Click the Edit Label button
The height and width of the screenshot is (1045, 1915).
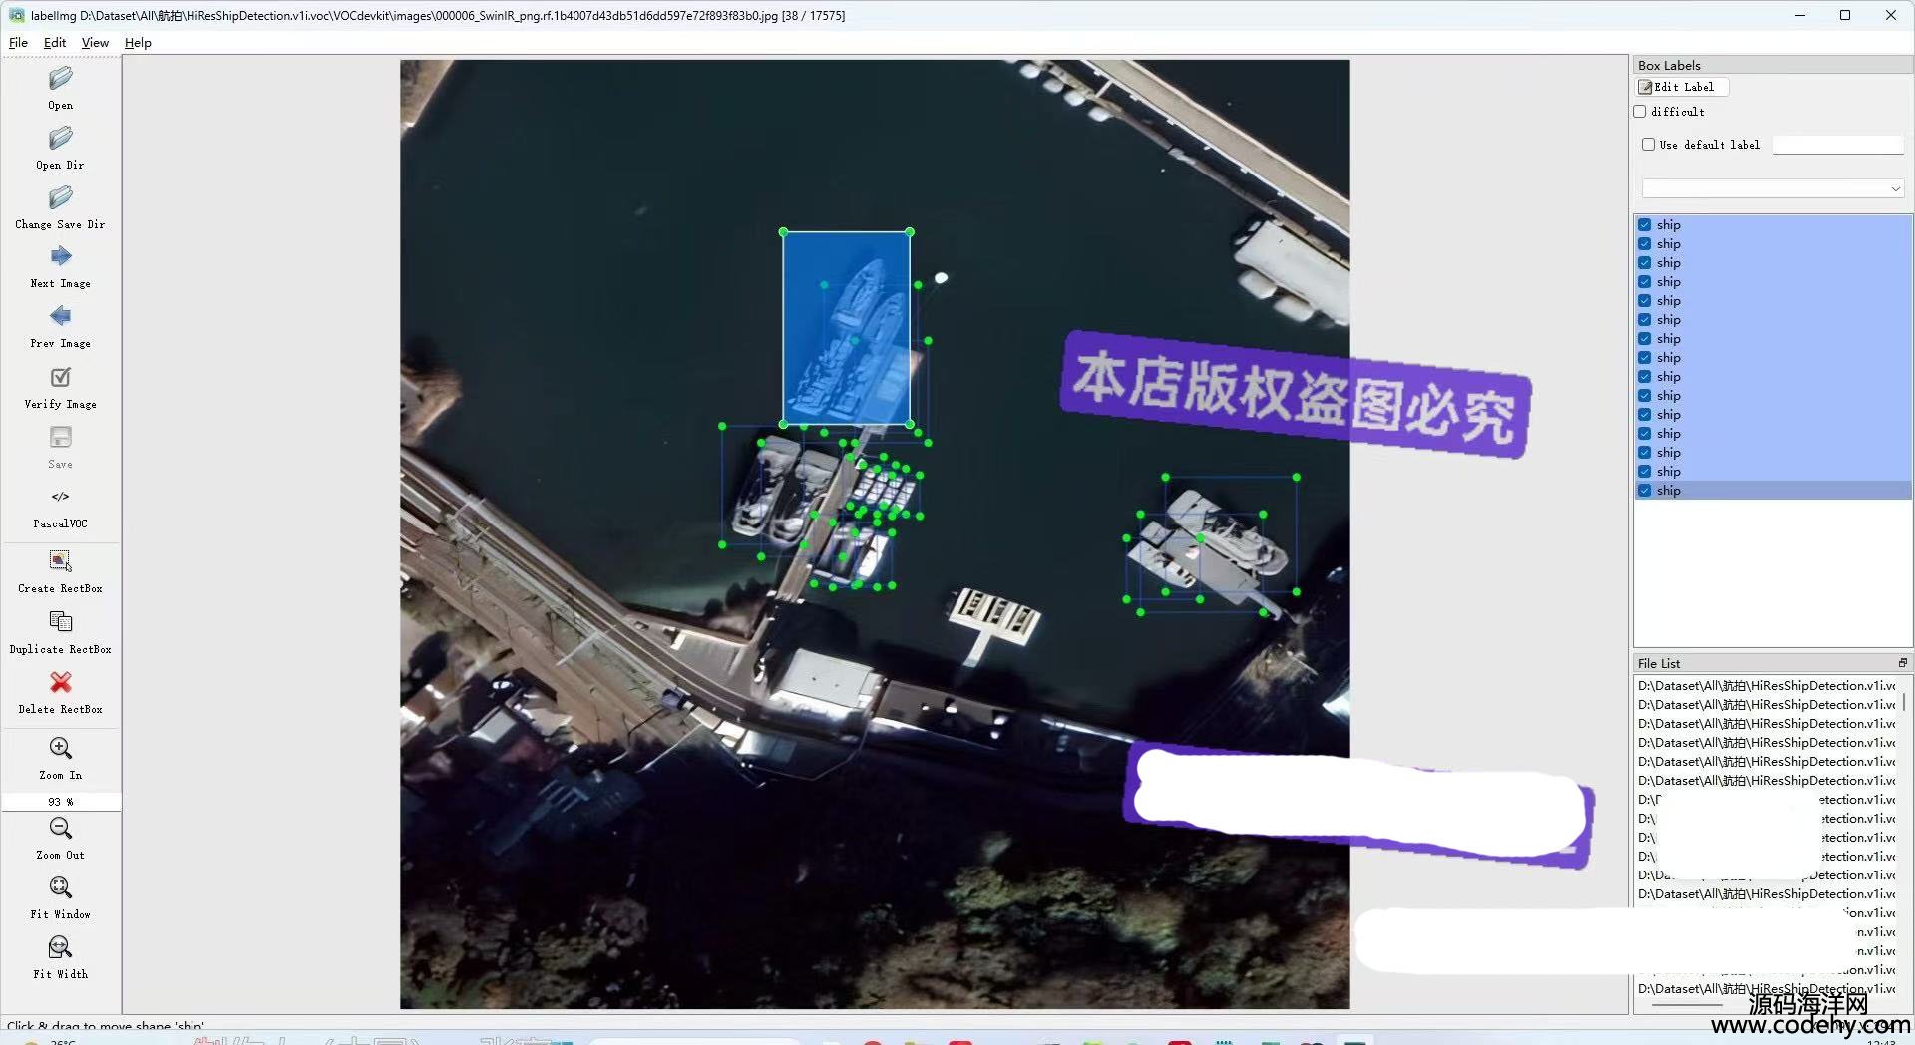pos(1683,87)
